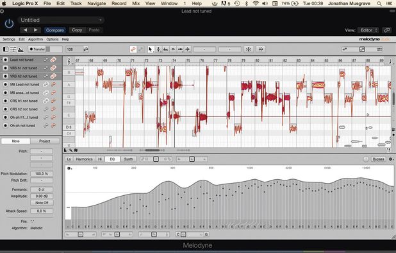This screenshot has height=253, width=396.
Task: Select the EQ tab
Action: (112, 159)
